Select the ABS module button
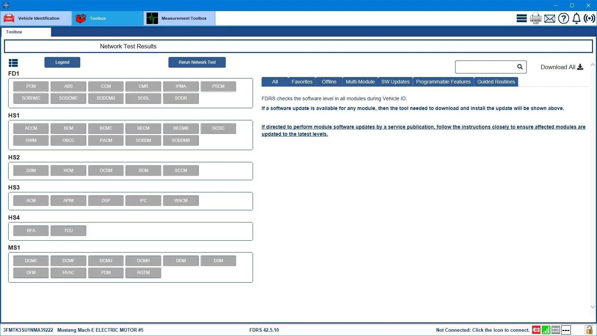This screenshot has width=597, height=336. 68,86
